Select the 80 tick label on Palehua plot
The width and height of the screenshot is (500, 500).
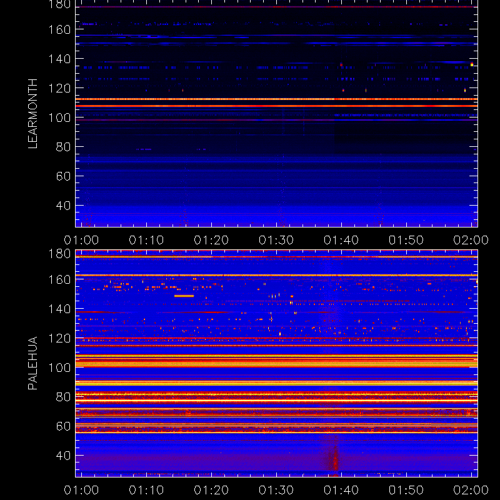(63, 397)
